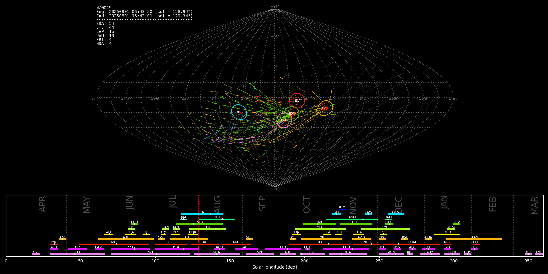This screenshot has height=274, width=548.
Task: Click the HYD shower label in timeline
Action: click(x=385, y=227)
